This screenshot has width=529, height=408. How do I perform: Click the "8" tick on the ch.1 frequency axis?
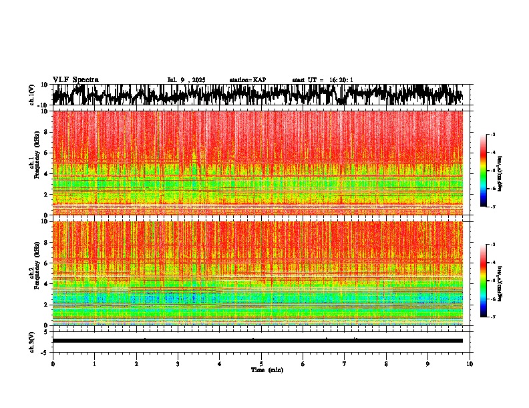click(47, 132)
